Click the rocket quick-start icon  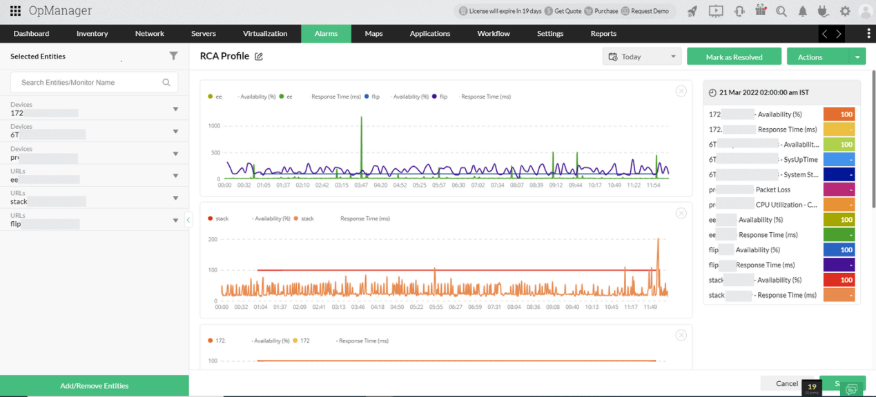692,11
